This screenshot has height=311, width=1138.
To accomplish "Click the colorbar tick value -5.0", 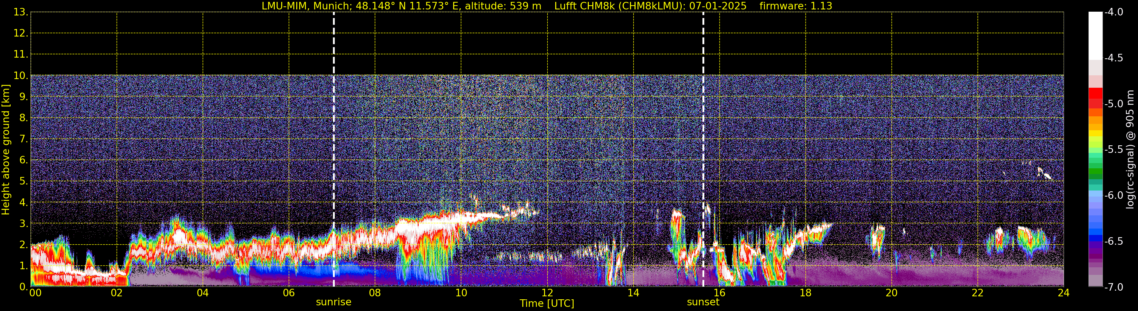I will 1113,104.
